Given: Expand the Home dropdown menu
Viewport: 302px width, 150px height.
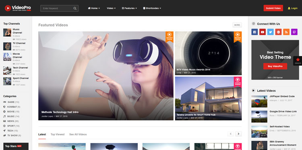Looking at the screenshot, I should coord(94,8).
